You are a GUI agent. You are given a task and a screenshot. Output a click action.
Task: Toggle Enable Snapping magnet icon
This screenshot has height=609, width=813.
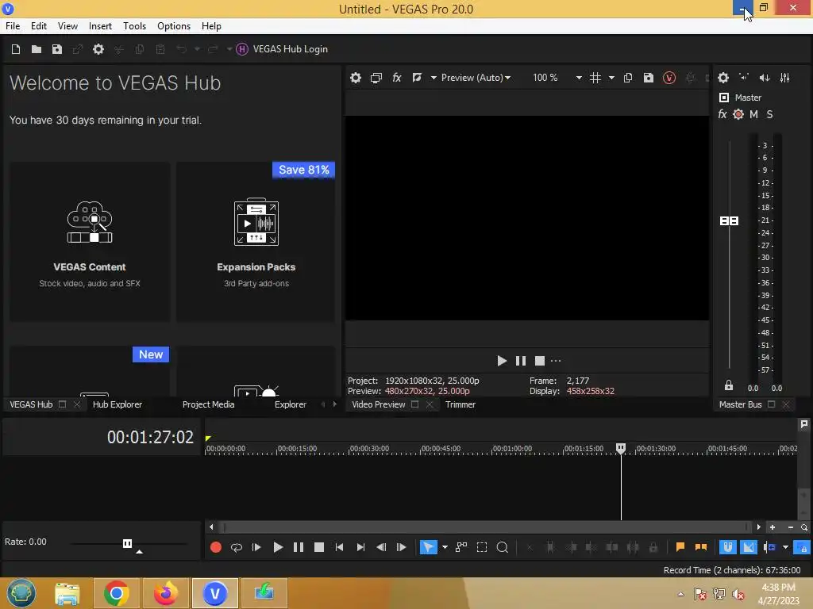pyautogui.click(x=727, y=547)
